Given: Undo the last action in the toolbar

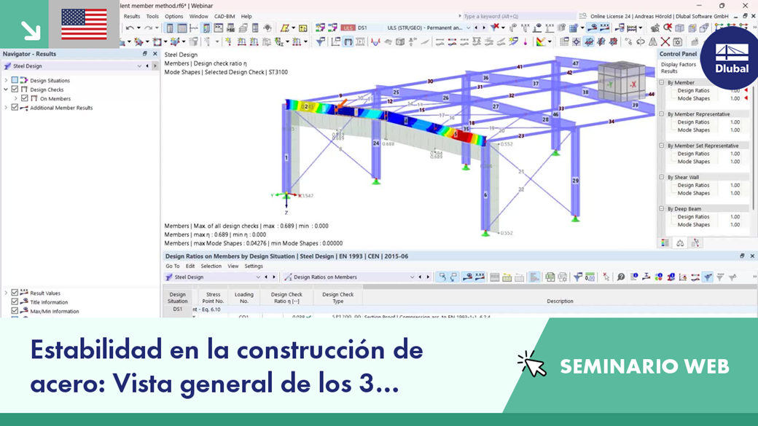Looking at the screenshot, I should (x=130, y=28).
